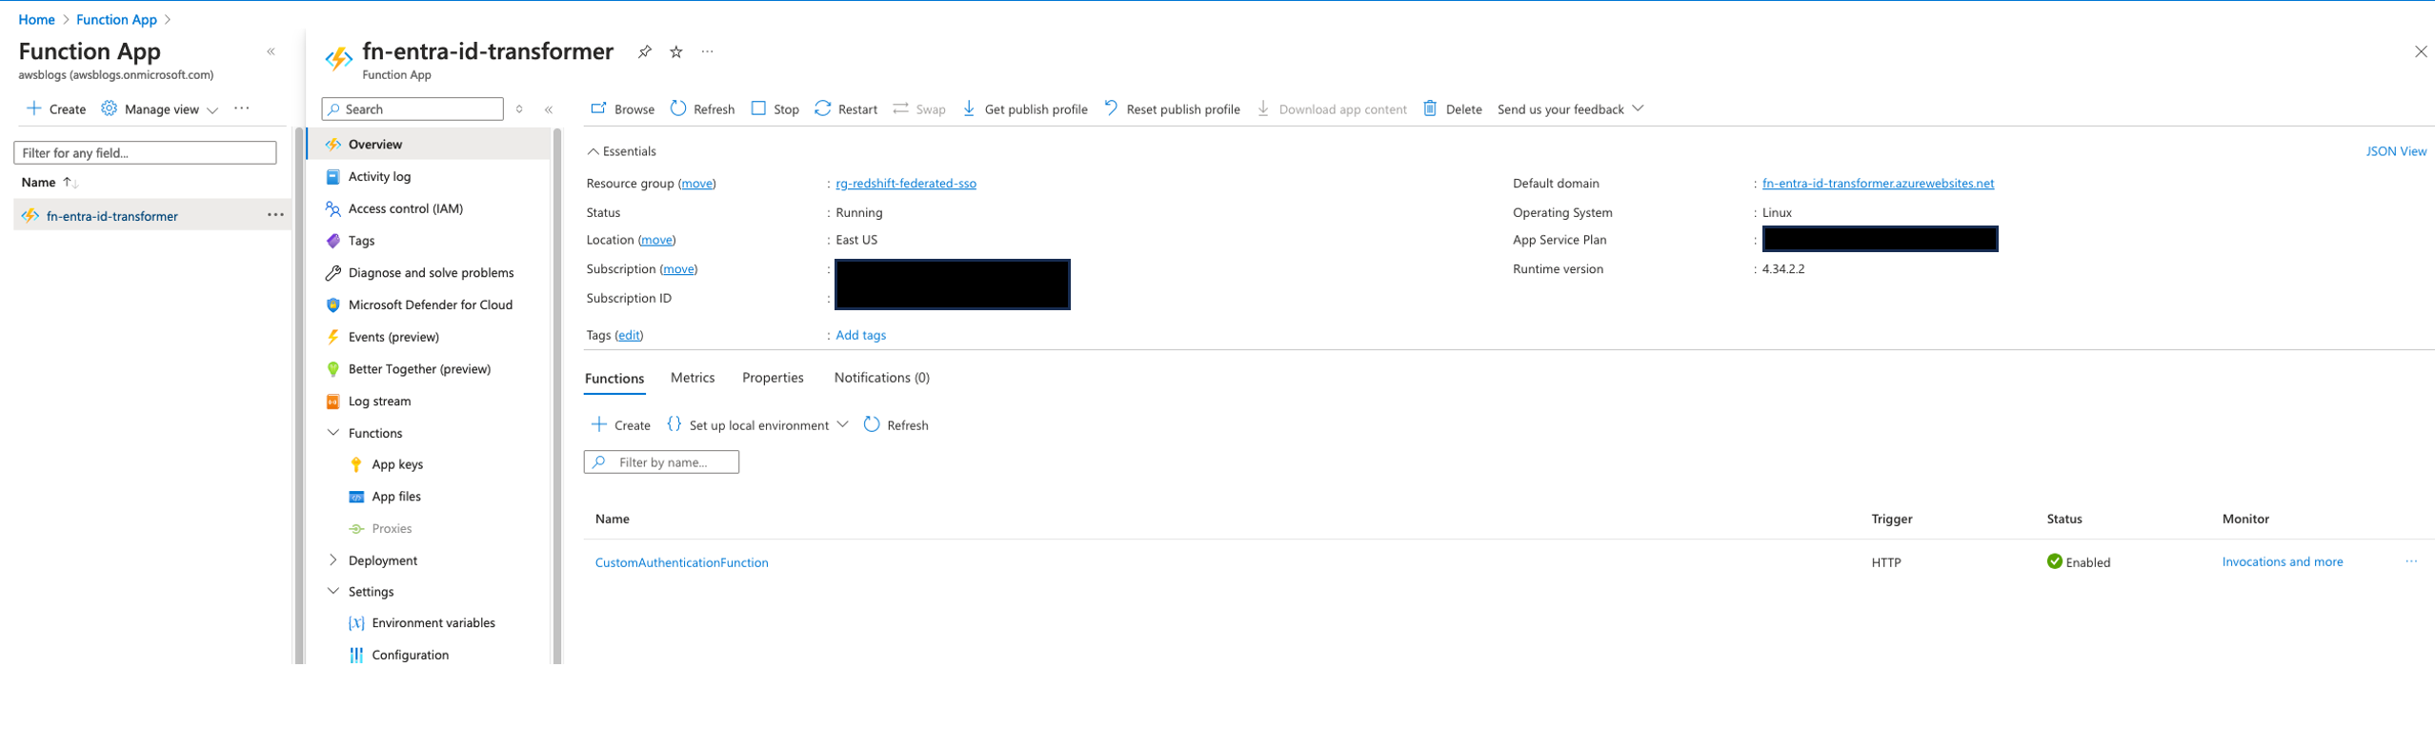Click the Browse toolbar button
Viewport: 2435px width, 746px height.
tap(623, 109)
